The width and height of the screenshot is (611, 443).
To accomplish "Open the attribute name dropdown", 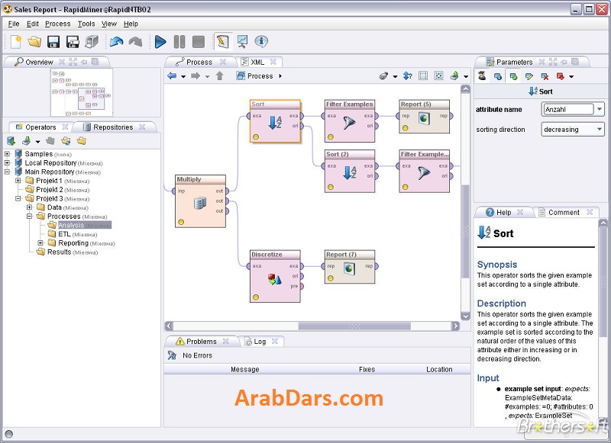I will [600, 109].
